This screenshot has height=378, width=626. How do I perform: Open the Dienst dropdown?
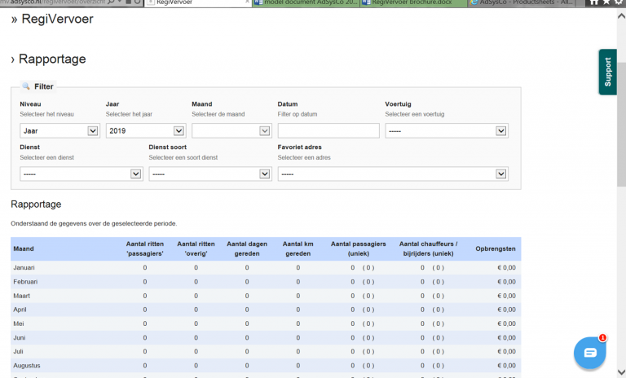82,174
